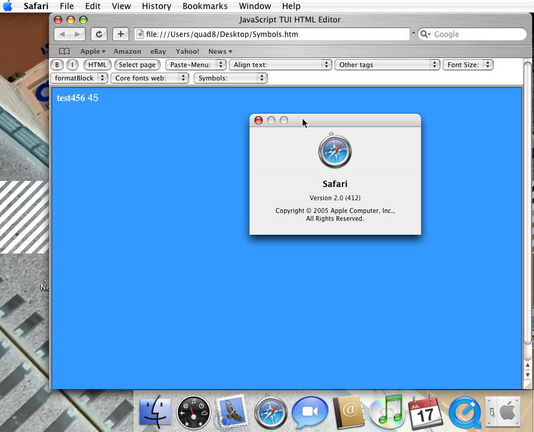
Task: Open the Apple menu
Action: pyautogui.click(x=7, y=6)
